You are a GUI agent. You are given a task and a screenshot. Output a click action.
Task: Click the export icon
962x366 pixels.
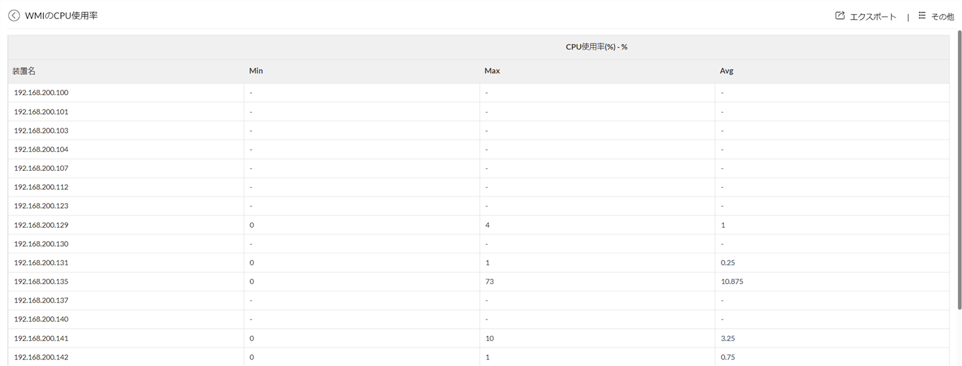(x=839, y=16)
